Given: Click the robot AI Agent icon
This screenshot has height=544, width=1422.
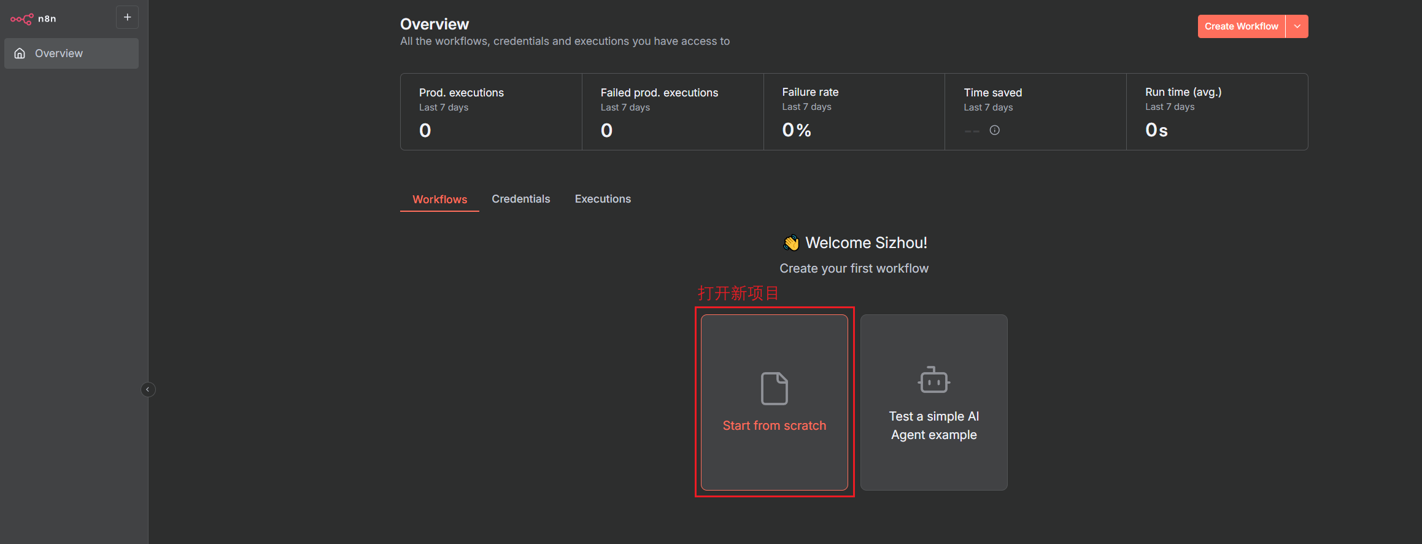Looking at the screenshot, I should coord(933,380).
